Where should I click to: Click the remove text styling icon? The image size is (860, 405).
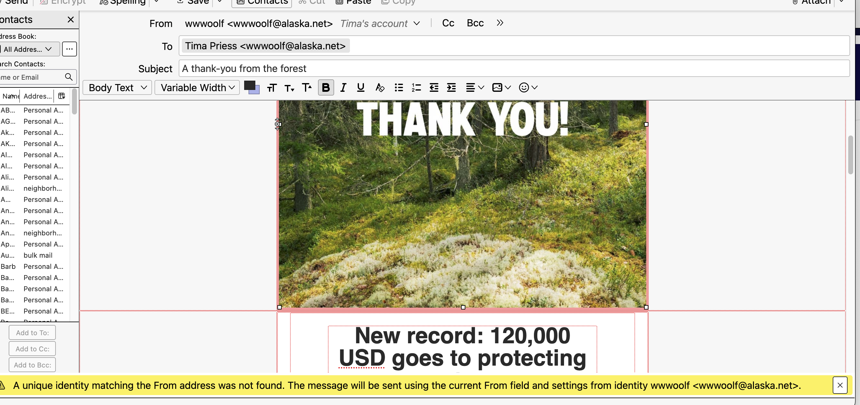click(380, 87)
